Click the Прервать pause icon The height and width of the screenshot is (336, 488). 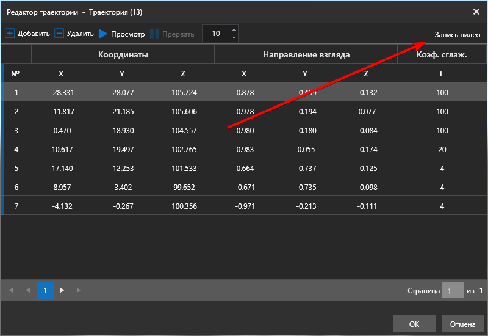[154, 34]
